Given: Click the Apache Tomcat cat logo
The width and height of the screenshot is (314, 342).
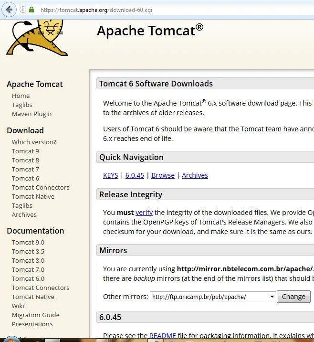Looking at the screenshot, I should coord(38,38).
